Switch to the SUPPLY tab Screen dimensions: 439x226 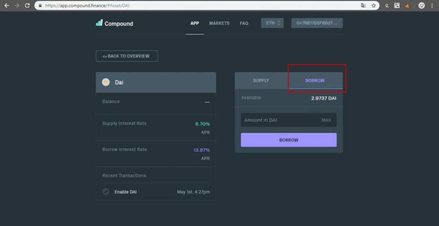pyautogui.click(x=261, y=81)
